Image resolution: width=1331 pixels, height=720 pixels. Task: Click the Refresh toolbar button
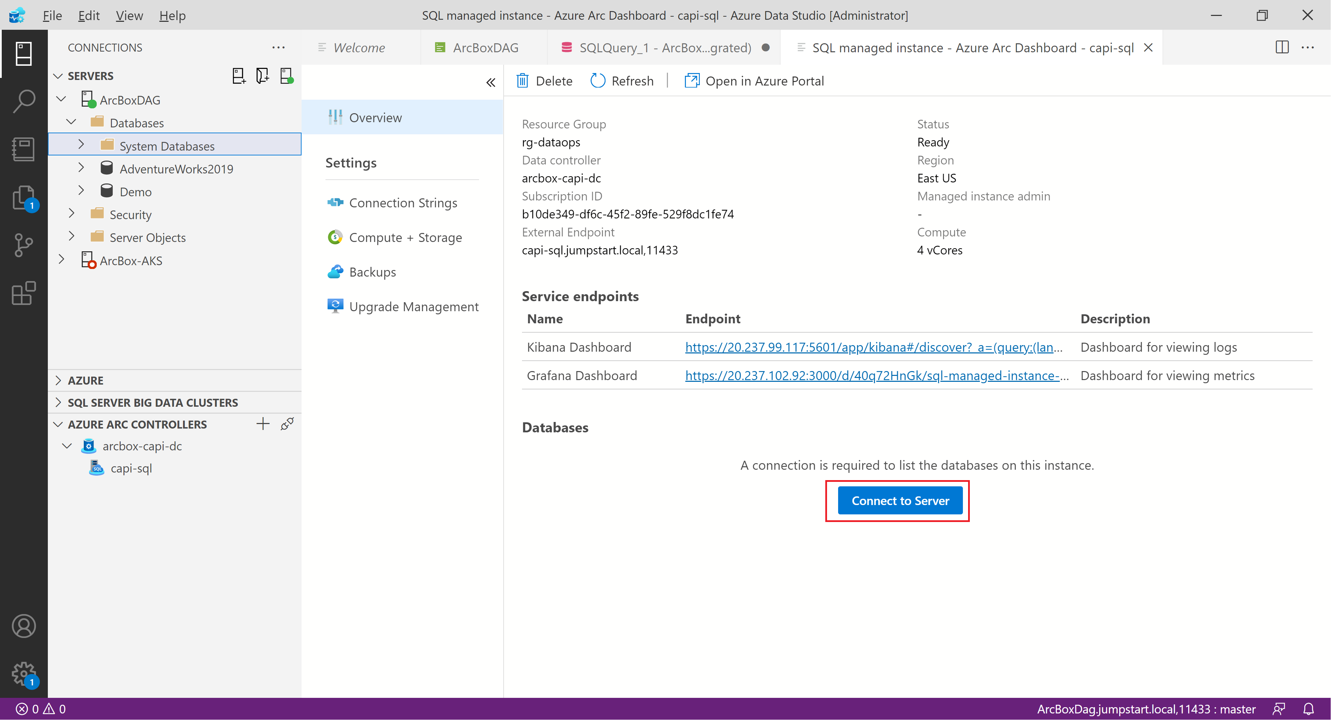coord(622,81)
